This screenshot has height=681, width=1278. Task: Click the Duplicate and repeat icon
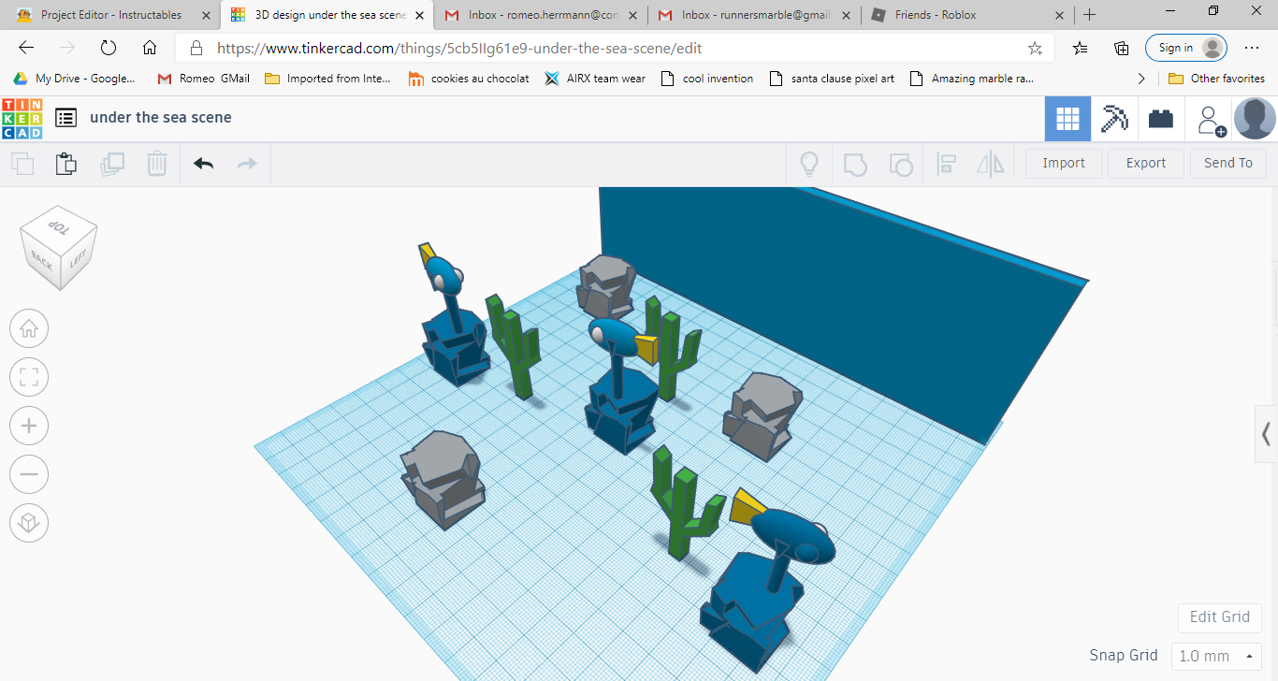(x=112, y=164)
